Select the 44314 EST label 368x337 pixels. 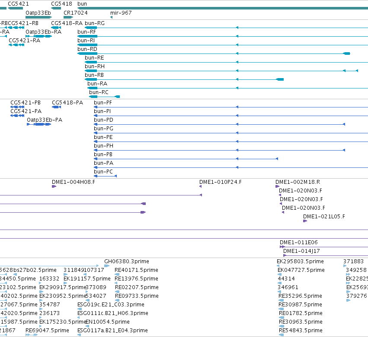(286, 279)
